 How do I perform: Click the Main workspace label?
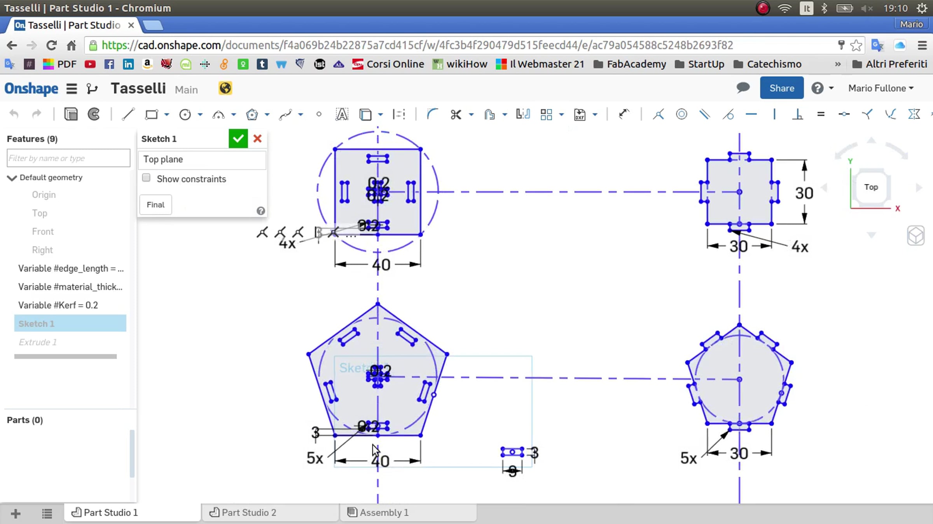(x=186, y=90)
